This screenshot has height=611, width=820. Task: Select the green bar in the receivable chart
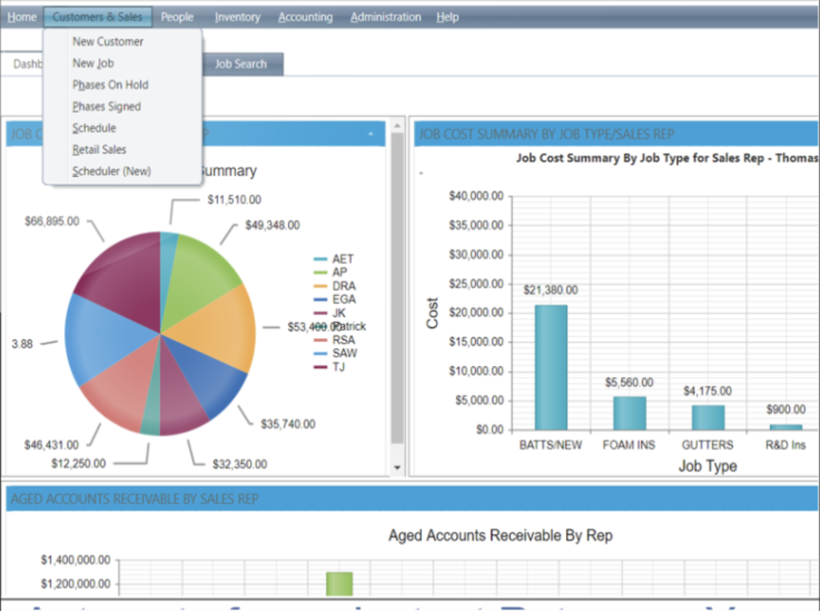(x=339, y=584)
